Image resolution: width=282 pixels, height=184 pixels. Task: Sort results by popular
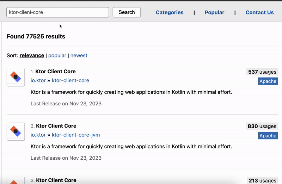click(57, 55)
